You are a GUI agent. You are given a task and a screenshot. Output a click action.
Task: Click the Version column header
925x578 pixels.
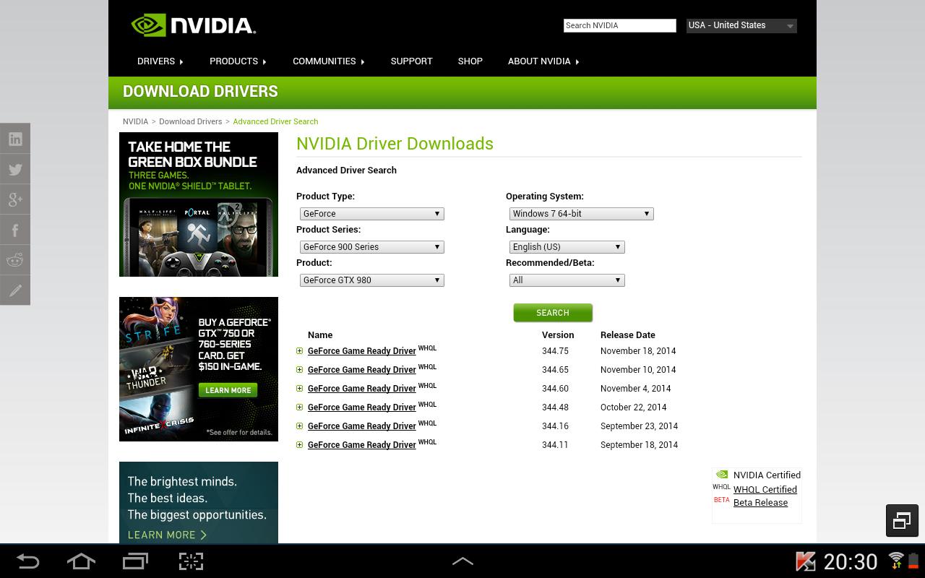point(558,335)
